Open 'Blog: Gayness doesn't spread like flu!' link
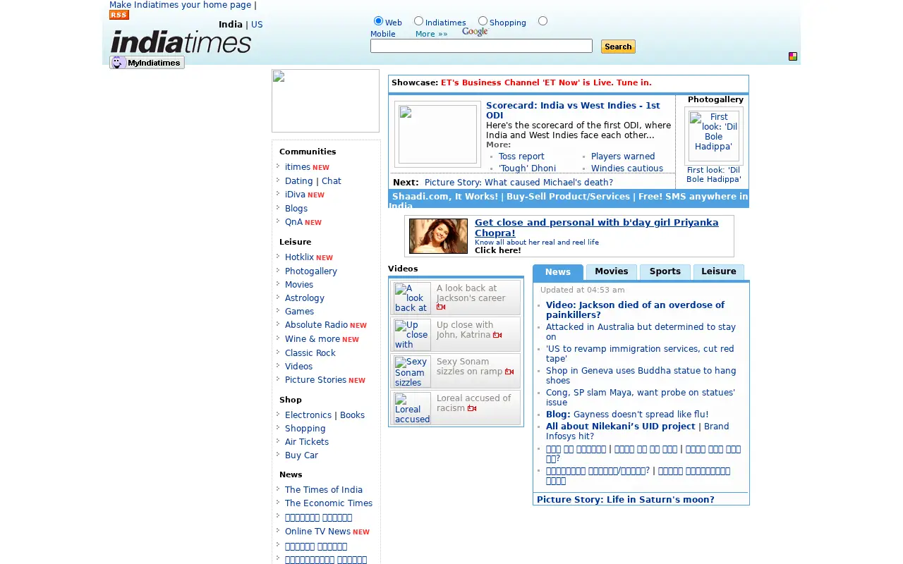Screen dimensions: 903x564 [x=627, y=415]
